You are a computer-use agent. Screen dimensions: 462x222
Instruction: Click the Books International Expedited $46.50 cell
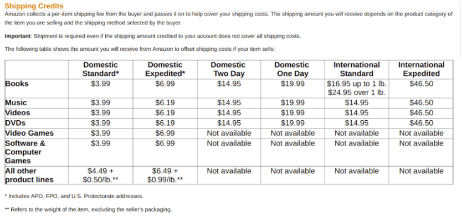[x=421, y=84]
